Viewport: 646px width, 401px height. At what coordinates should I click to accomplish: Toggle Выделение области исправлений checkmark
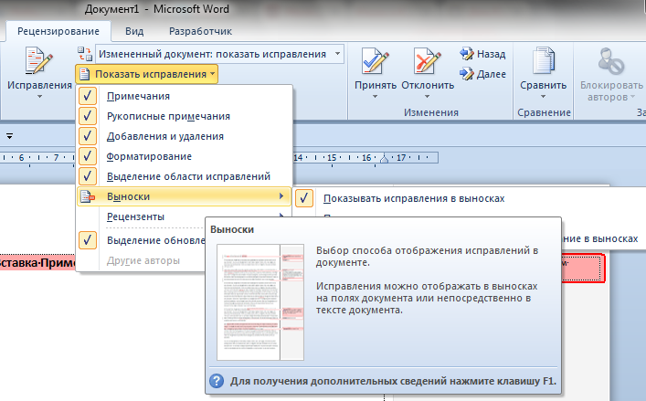(x=88, y=176)
